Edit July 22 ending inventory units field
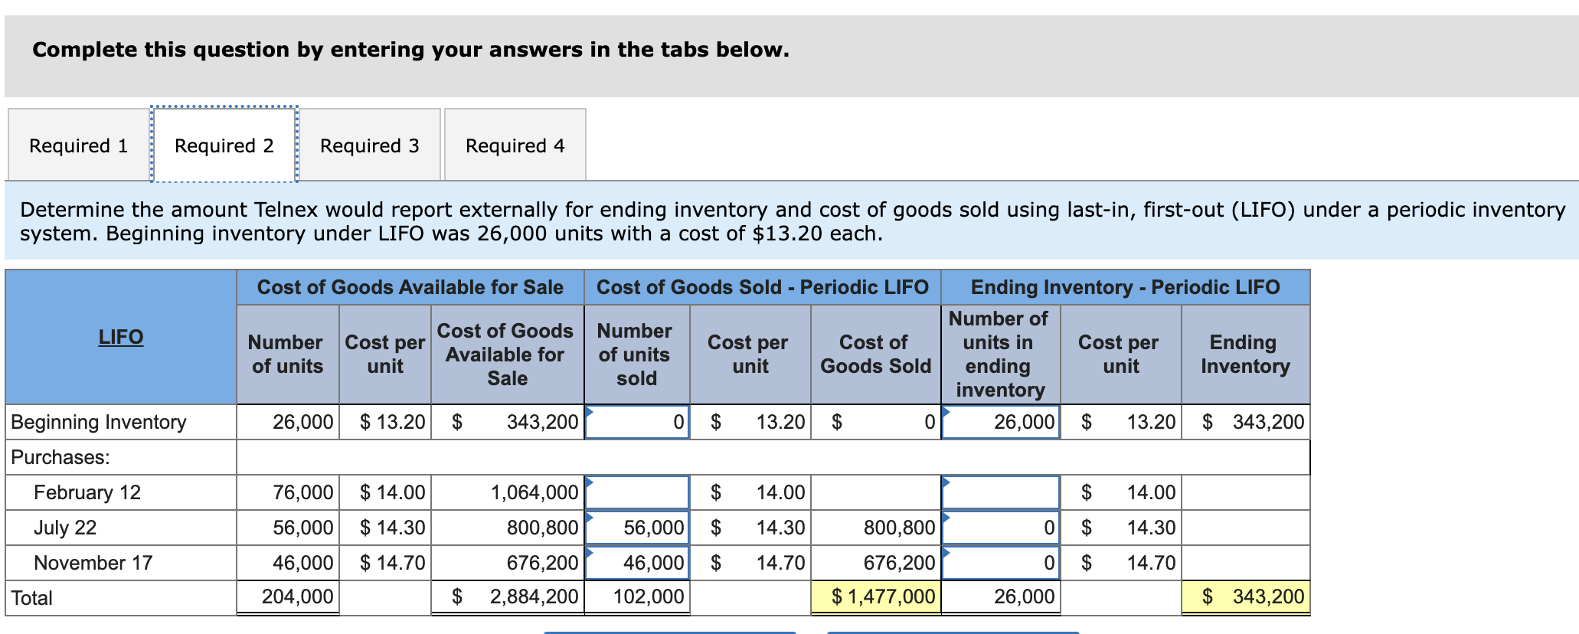Screen dimensions: 1579x634 [1001, 528]
